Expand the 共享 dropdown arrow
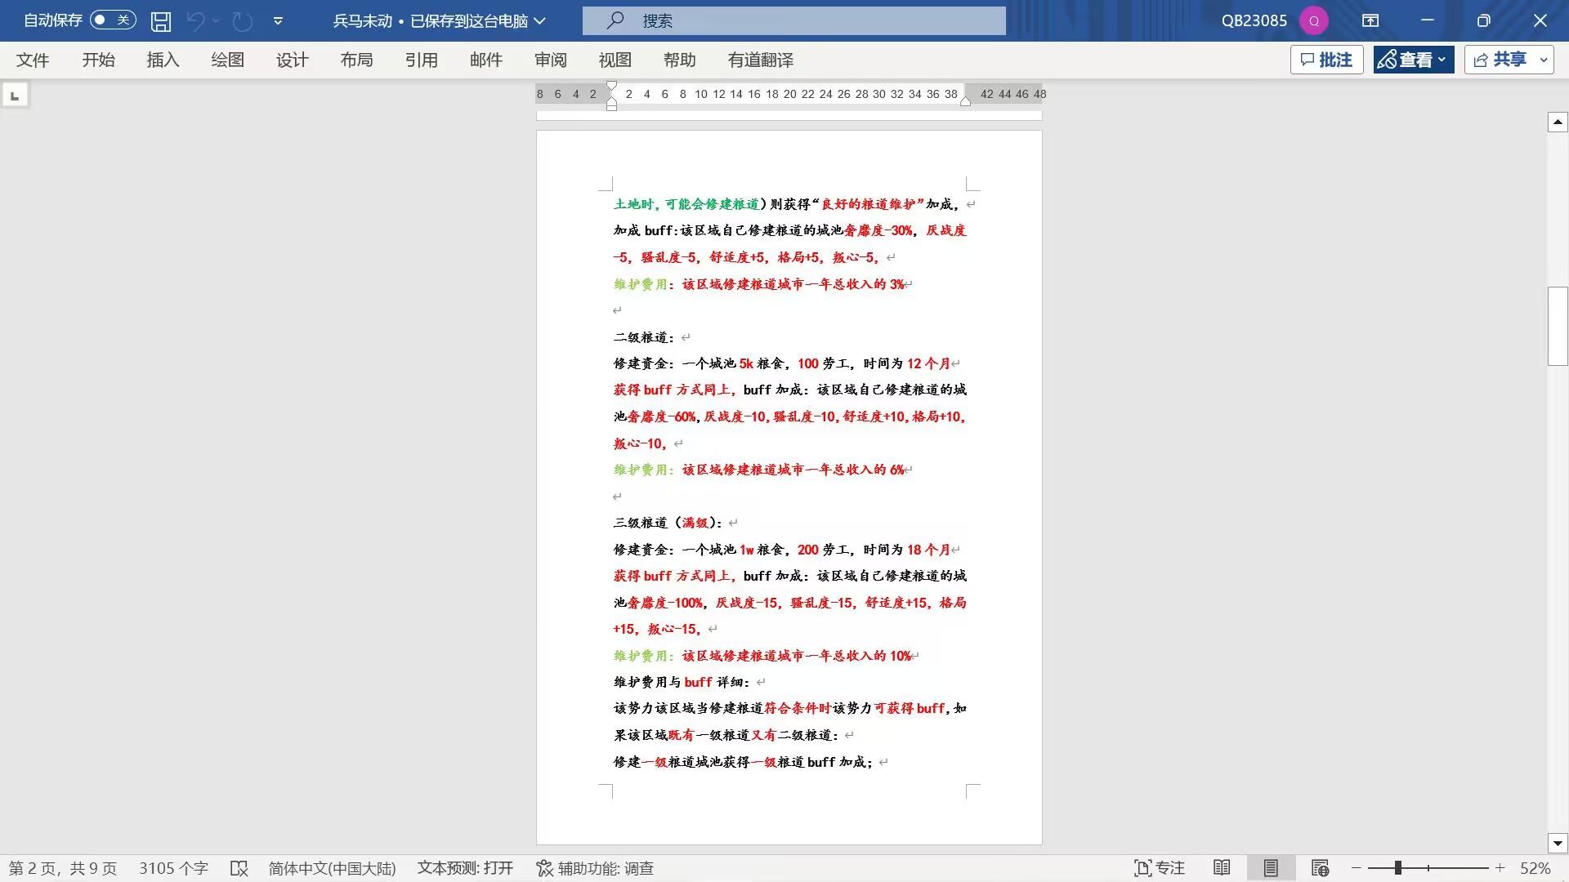 (x=1544, y=60)
